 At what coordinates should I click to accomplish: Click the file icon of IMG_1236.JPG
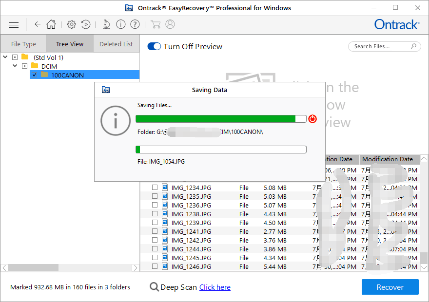tap(165, 205)
